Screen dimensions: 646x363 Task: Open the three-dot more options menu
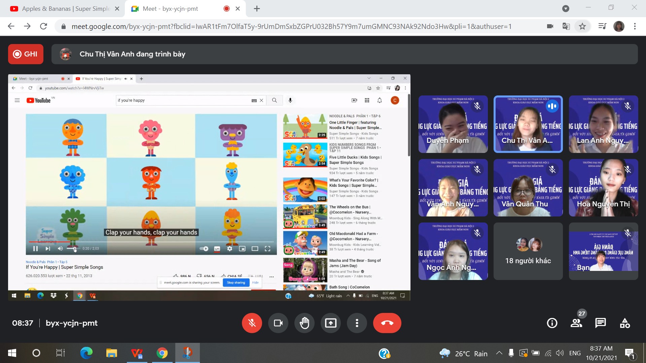[x=357, y=323]
